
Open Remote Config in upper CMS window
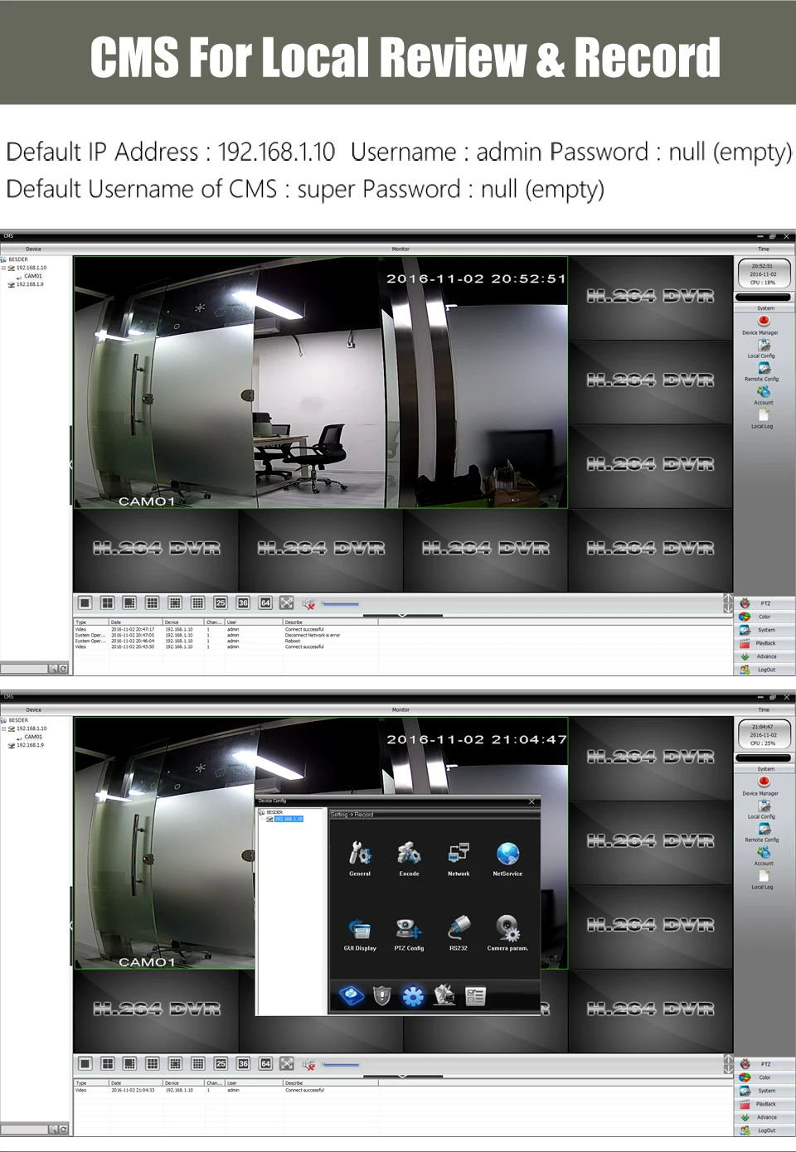tap(763, 371)
